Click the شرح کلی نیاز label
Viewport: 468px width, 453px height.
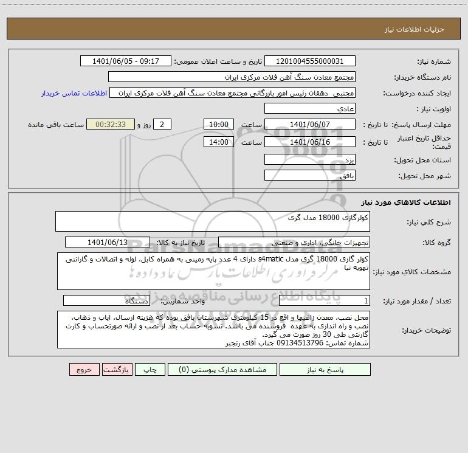pos(429,222)
